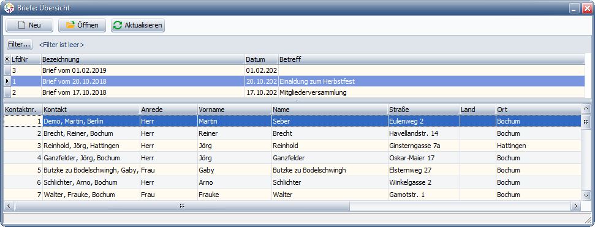This screenshot has height=227, width=595.
Task: Click the 'Havellandstr. 14' street cell
Action: click(423, 133)
